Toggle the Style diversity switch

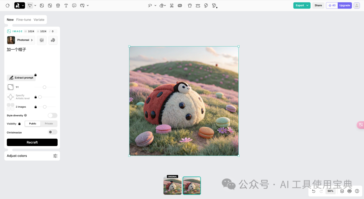[53, 115]
